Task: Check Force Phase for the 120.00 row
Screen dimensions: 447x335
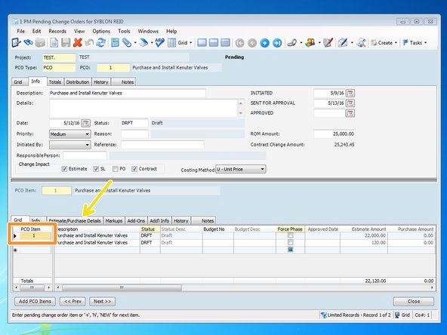Action: coord(290,242)
